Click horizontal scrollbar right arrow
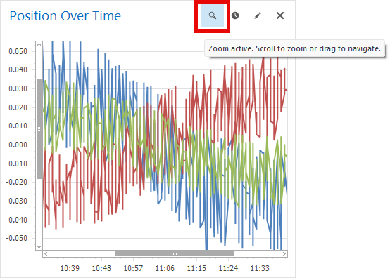 coord(284,253)
